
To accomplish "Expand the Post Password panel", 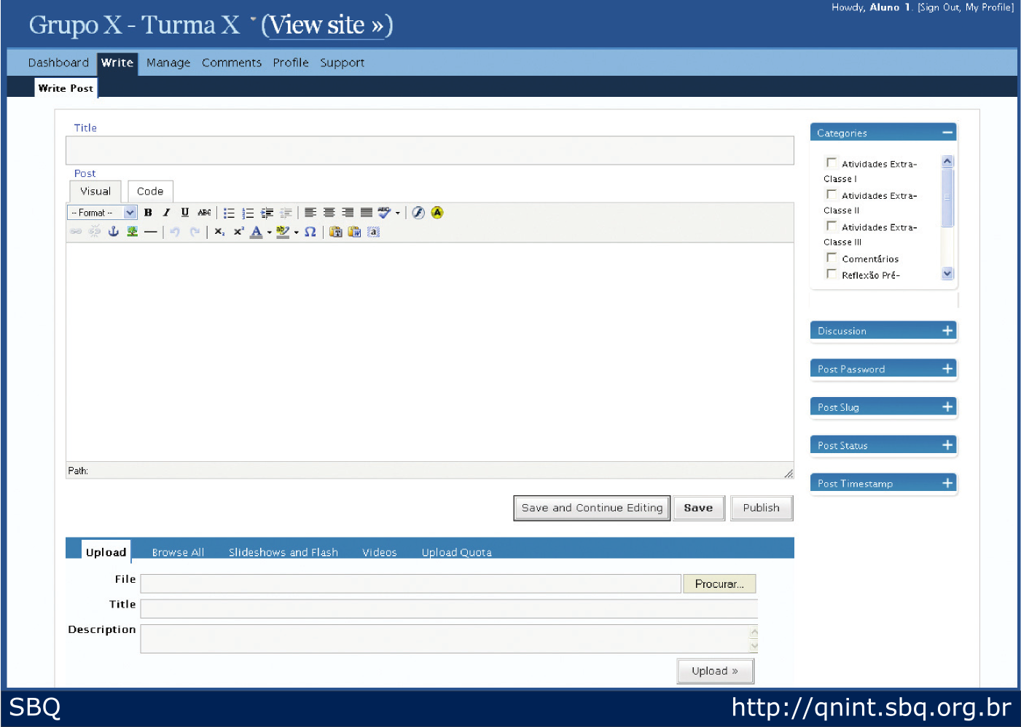I will pyautogui.click(x=947, y=369).
